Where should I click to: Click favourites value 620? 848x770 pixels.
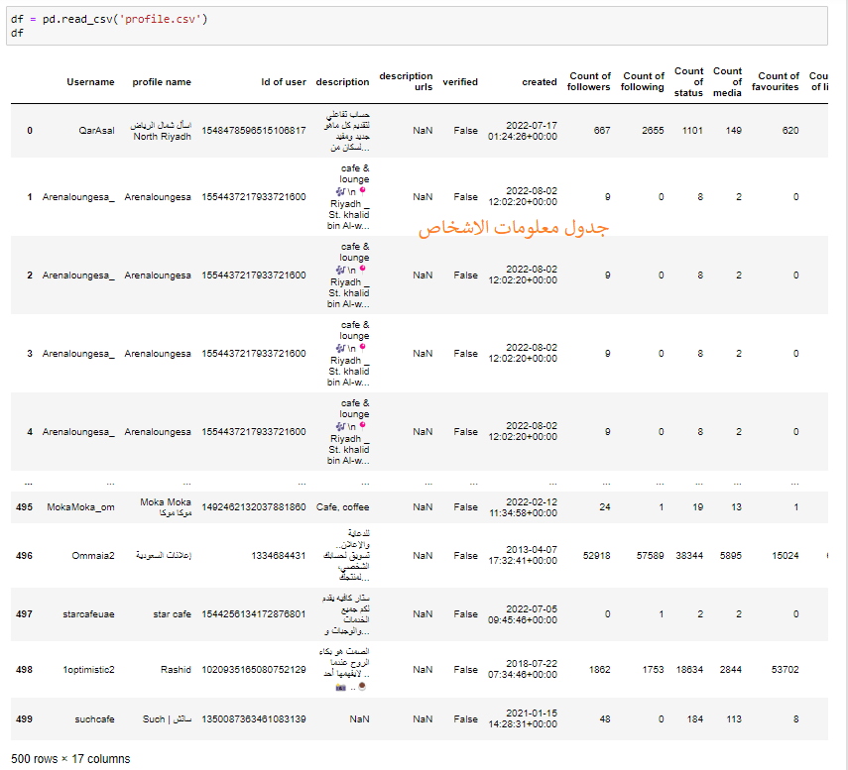coord(790,131)
